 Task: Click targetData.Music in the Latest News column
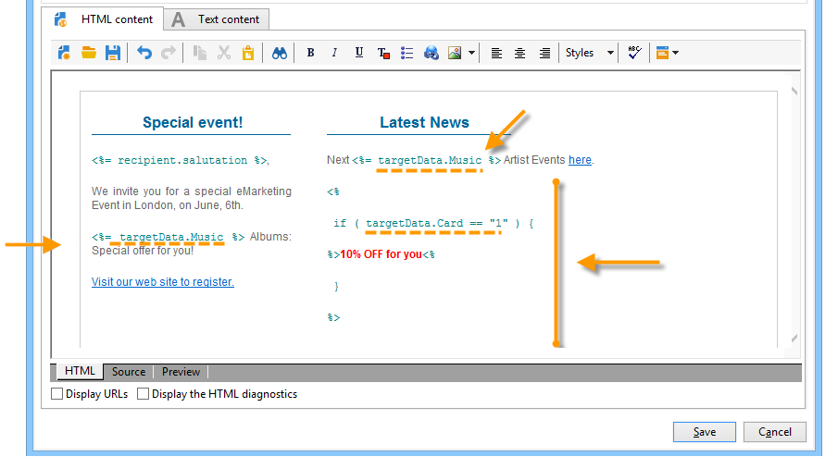click(x=430, y=160)
